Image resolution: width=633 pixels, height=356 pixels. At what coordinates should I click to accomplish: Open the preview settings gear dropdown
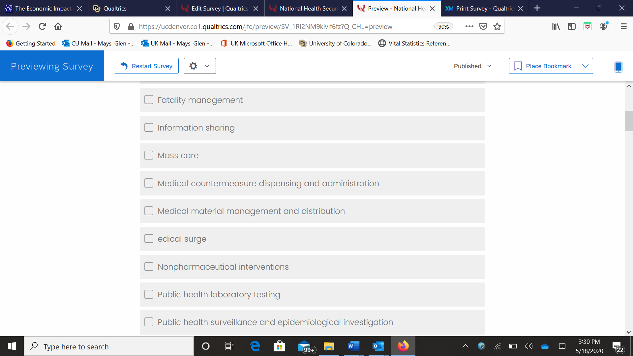(199, 66)
